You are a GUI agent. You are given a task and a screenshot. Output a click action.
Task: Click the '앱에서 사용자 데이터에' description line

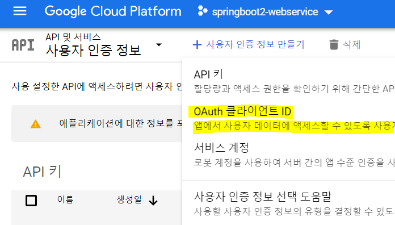point(294,126)
